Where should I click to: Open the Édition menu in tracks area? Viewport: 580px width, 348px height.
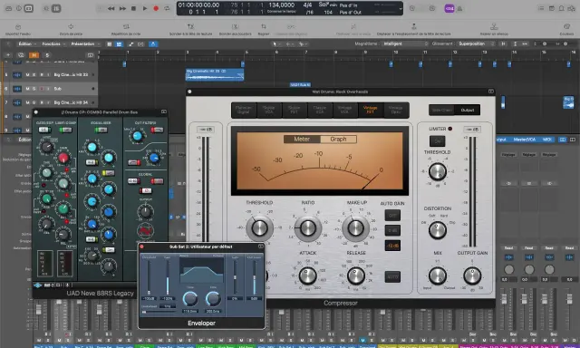point(27,44)
